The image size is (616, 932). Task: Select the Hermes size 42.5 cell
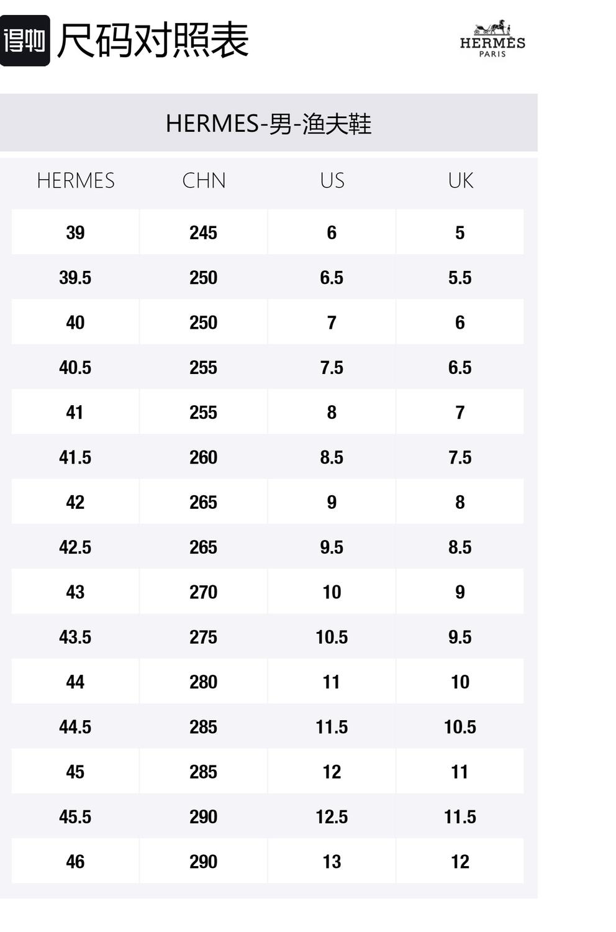coord(75,547)
